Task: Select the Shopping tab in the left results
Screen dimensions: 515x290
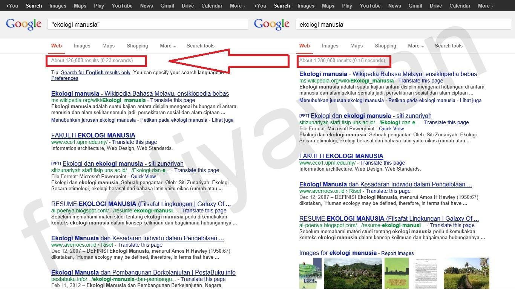Action: [x=137, y=46]
